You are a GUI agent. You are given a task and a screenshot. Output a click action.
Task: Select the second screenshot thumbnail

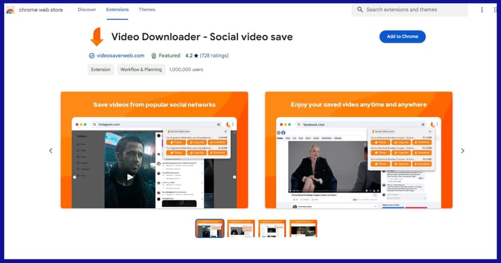click(x=240, y=229)
